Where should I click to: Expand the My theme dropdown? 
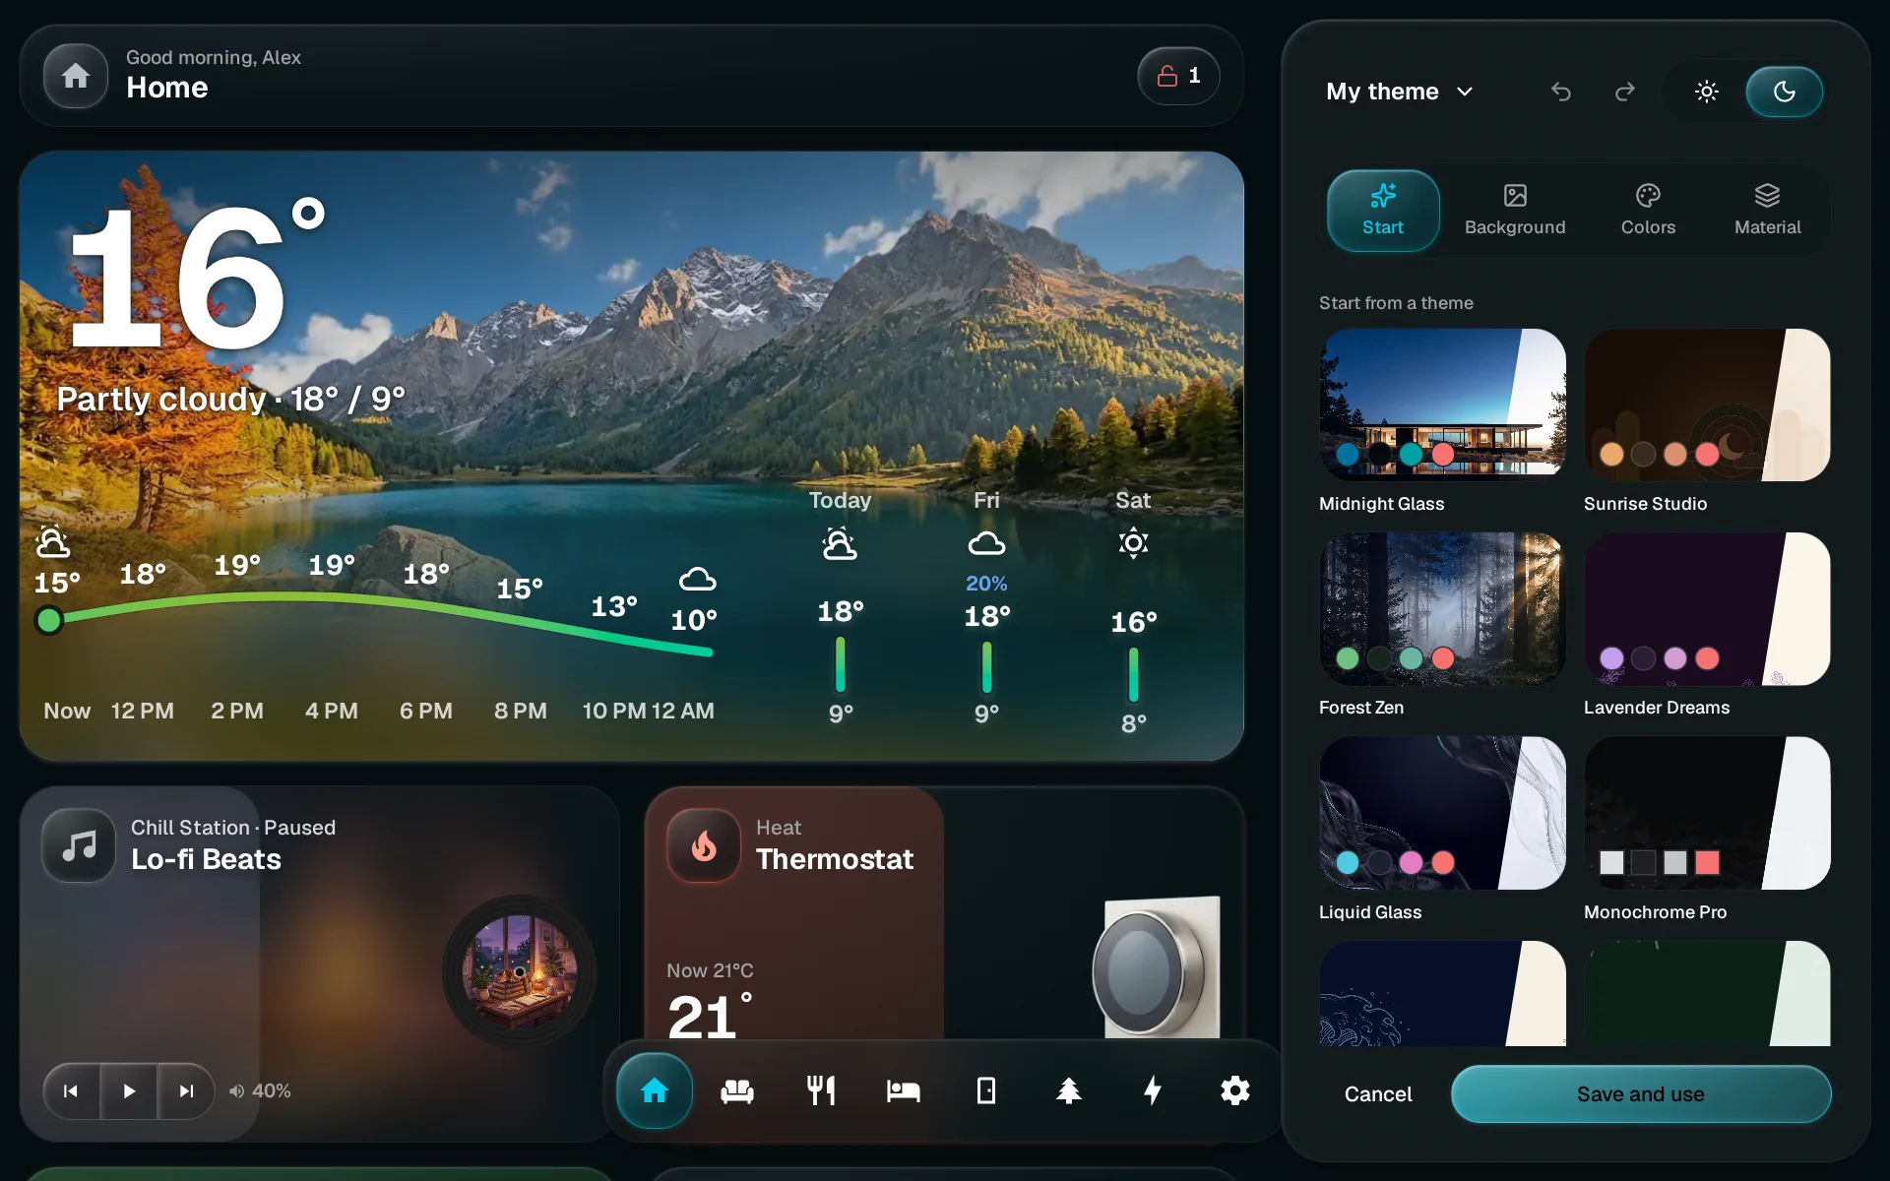[x=1400, y=92]
